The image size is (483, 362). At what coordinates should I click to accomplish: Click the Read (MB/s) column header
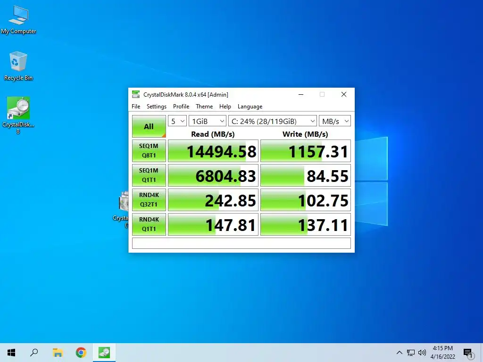click(213, 134)
